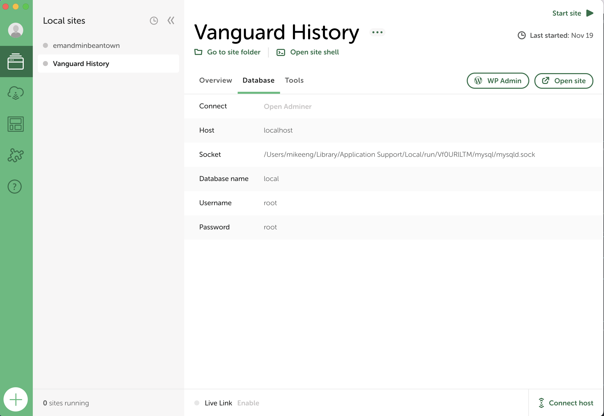Click the localhost host value

278,130
